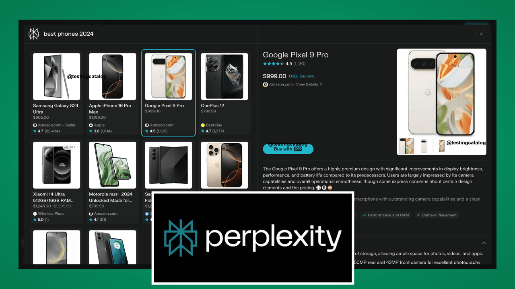Click the Apple seller icon on iPhone 16 card
The width and height of the screenshot is (515, 289).
click(91, 125)
